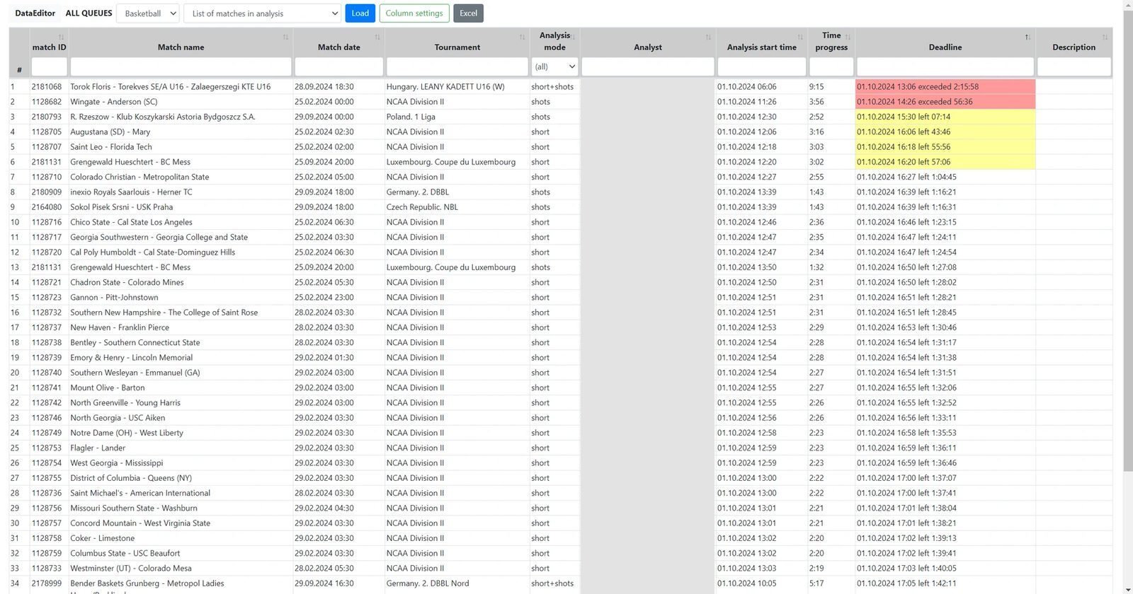Sort by Time progress column icon
This screenshot has width=1133, height=594.
click(848, 37)
